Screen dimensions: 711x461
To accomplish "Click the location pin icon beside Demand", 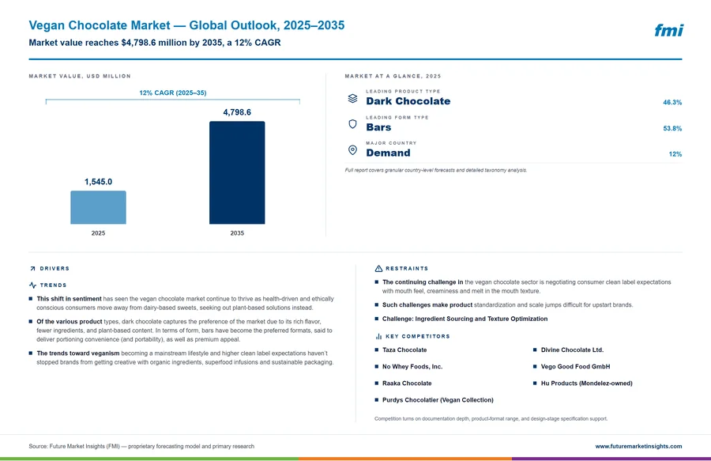I will point(352,149).
